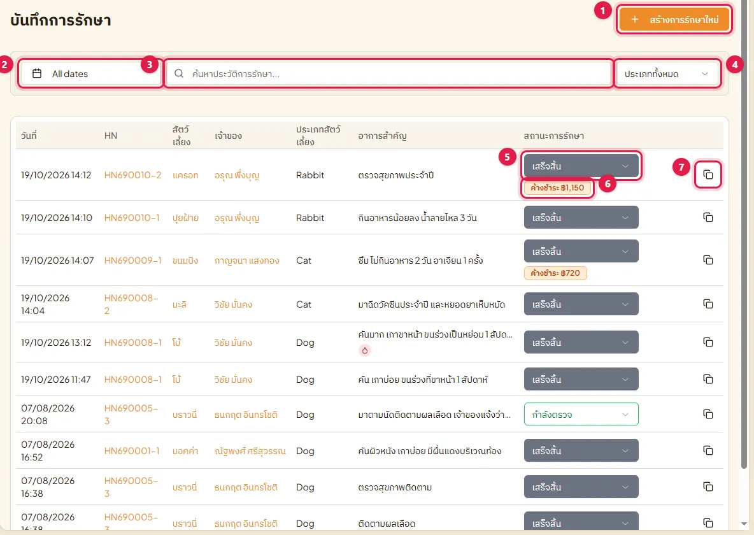754x535 pixels.
Task: Click the สร้างการรักษาใหม่ button
Action: 674,20
